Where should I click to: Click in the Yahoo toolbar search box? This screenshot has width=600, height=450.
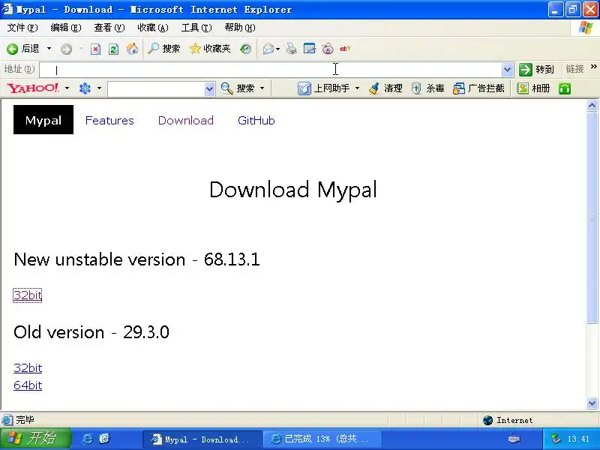click(x=156, y=88)
